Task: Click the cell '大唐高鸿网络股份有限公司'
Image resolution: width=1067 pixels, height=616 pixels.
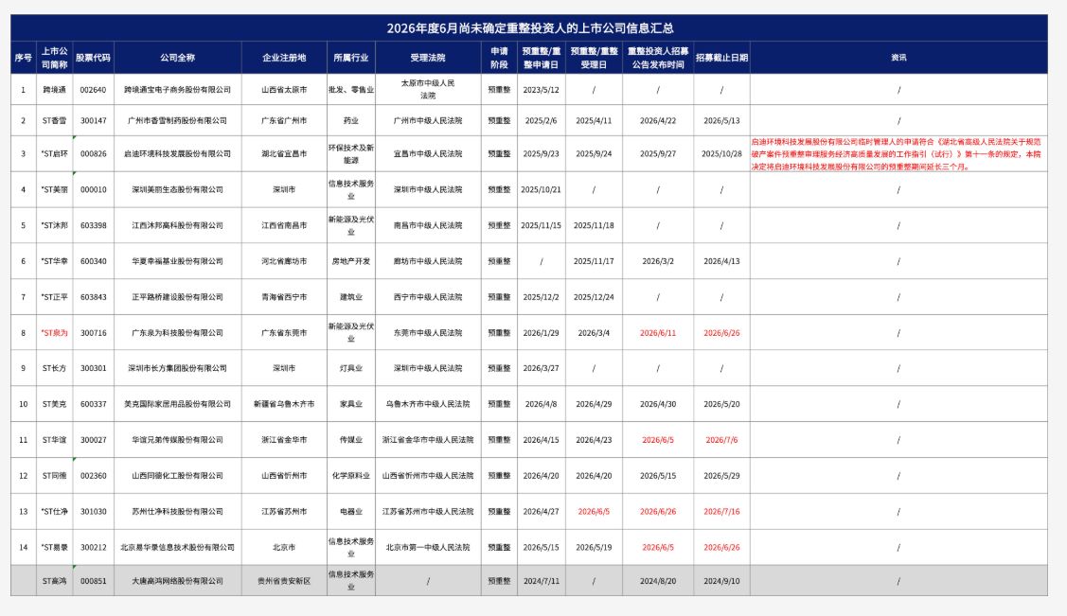Action: pos(178,581)
